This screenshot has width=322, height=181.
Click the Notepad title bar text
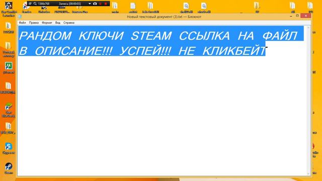pos(164,17)
